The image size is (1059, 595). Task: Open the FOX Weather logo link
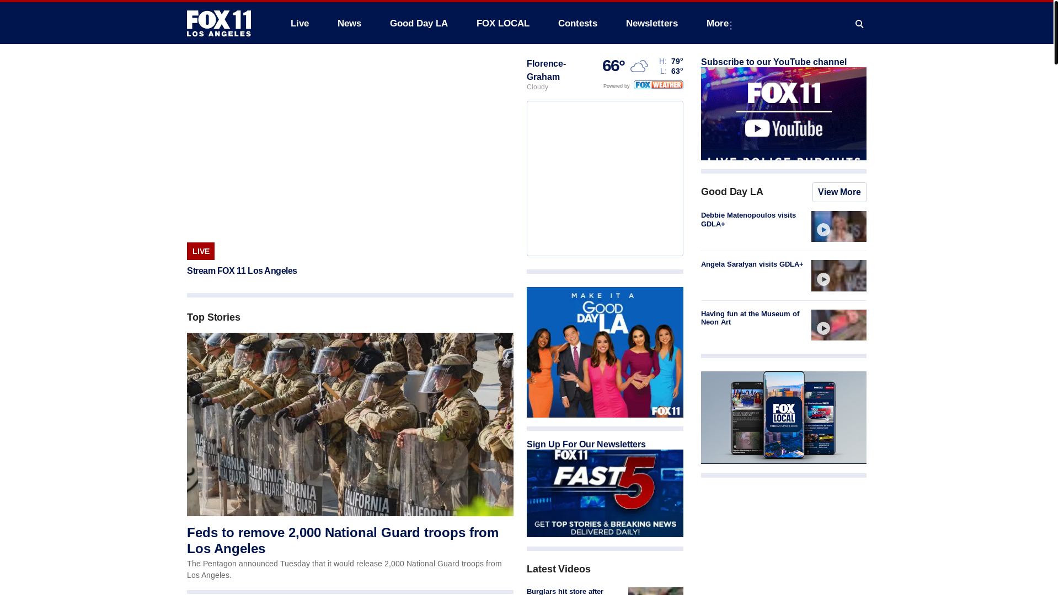pyautogui.click(x=658, y=85)
